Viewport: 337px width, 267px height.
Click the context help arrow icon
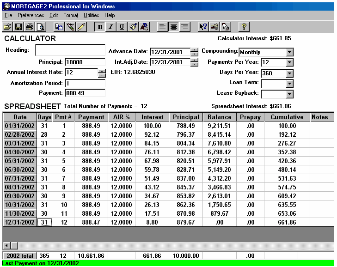(203, 27)
